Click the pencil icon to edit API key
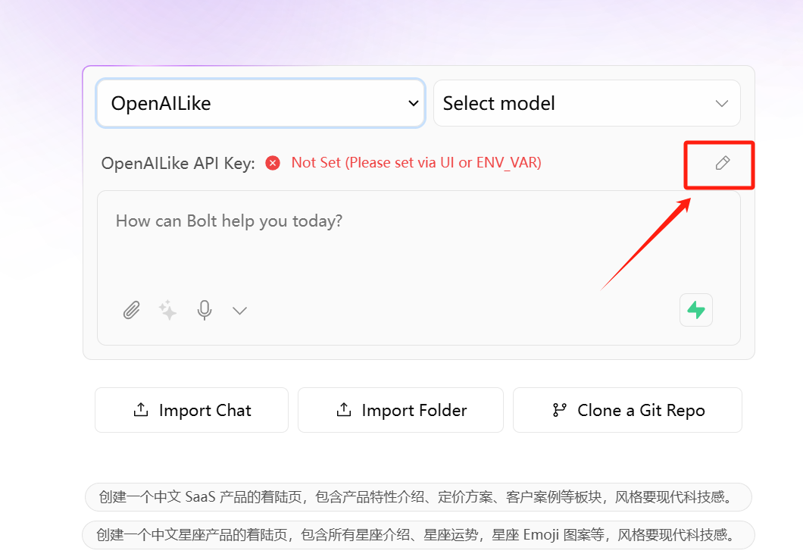Screen dimensions: 803x557 722,163
